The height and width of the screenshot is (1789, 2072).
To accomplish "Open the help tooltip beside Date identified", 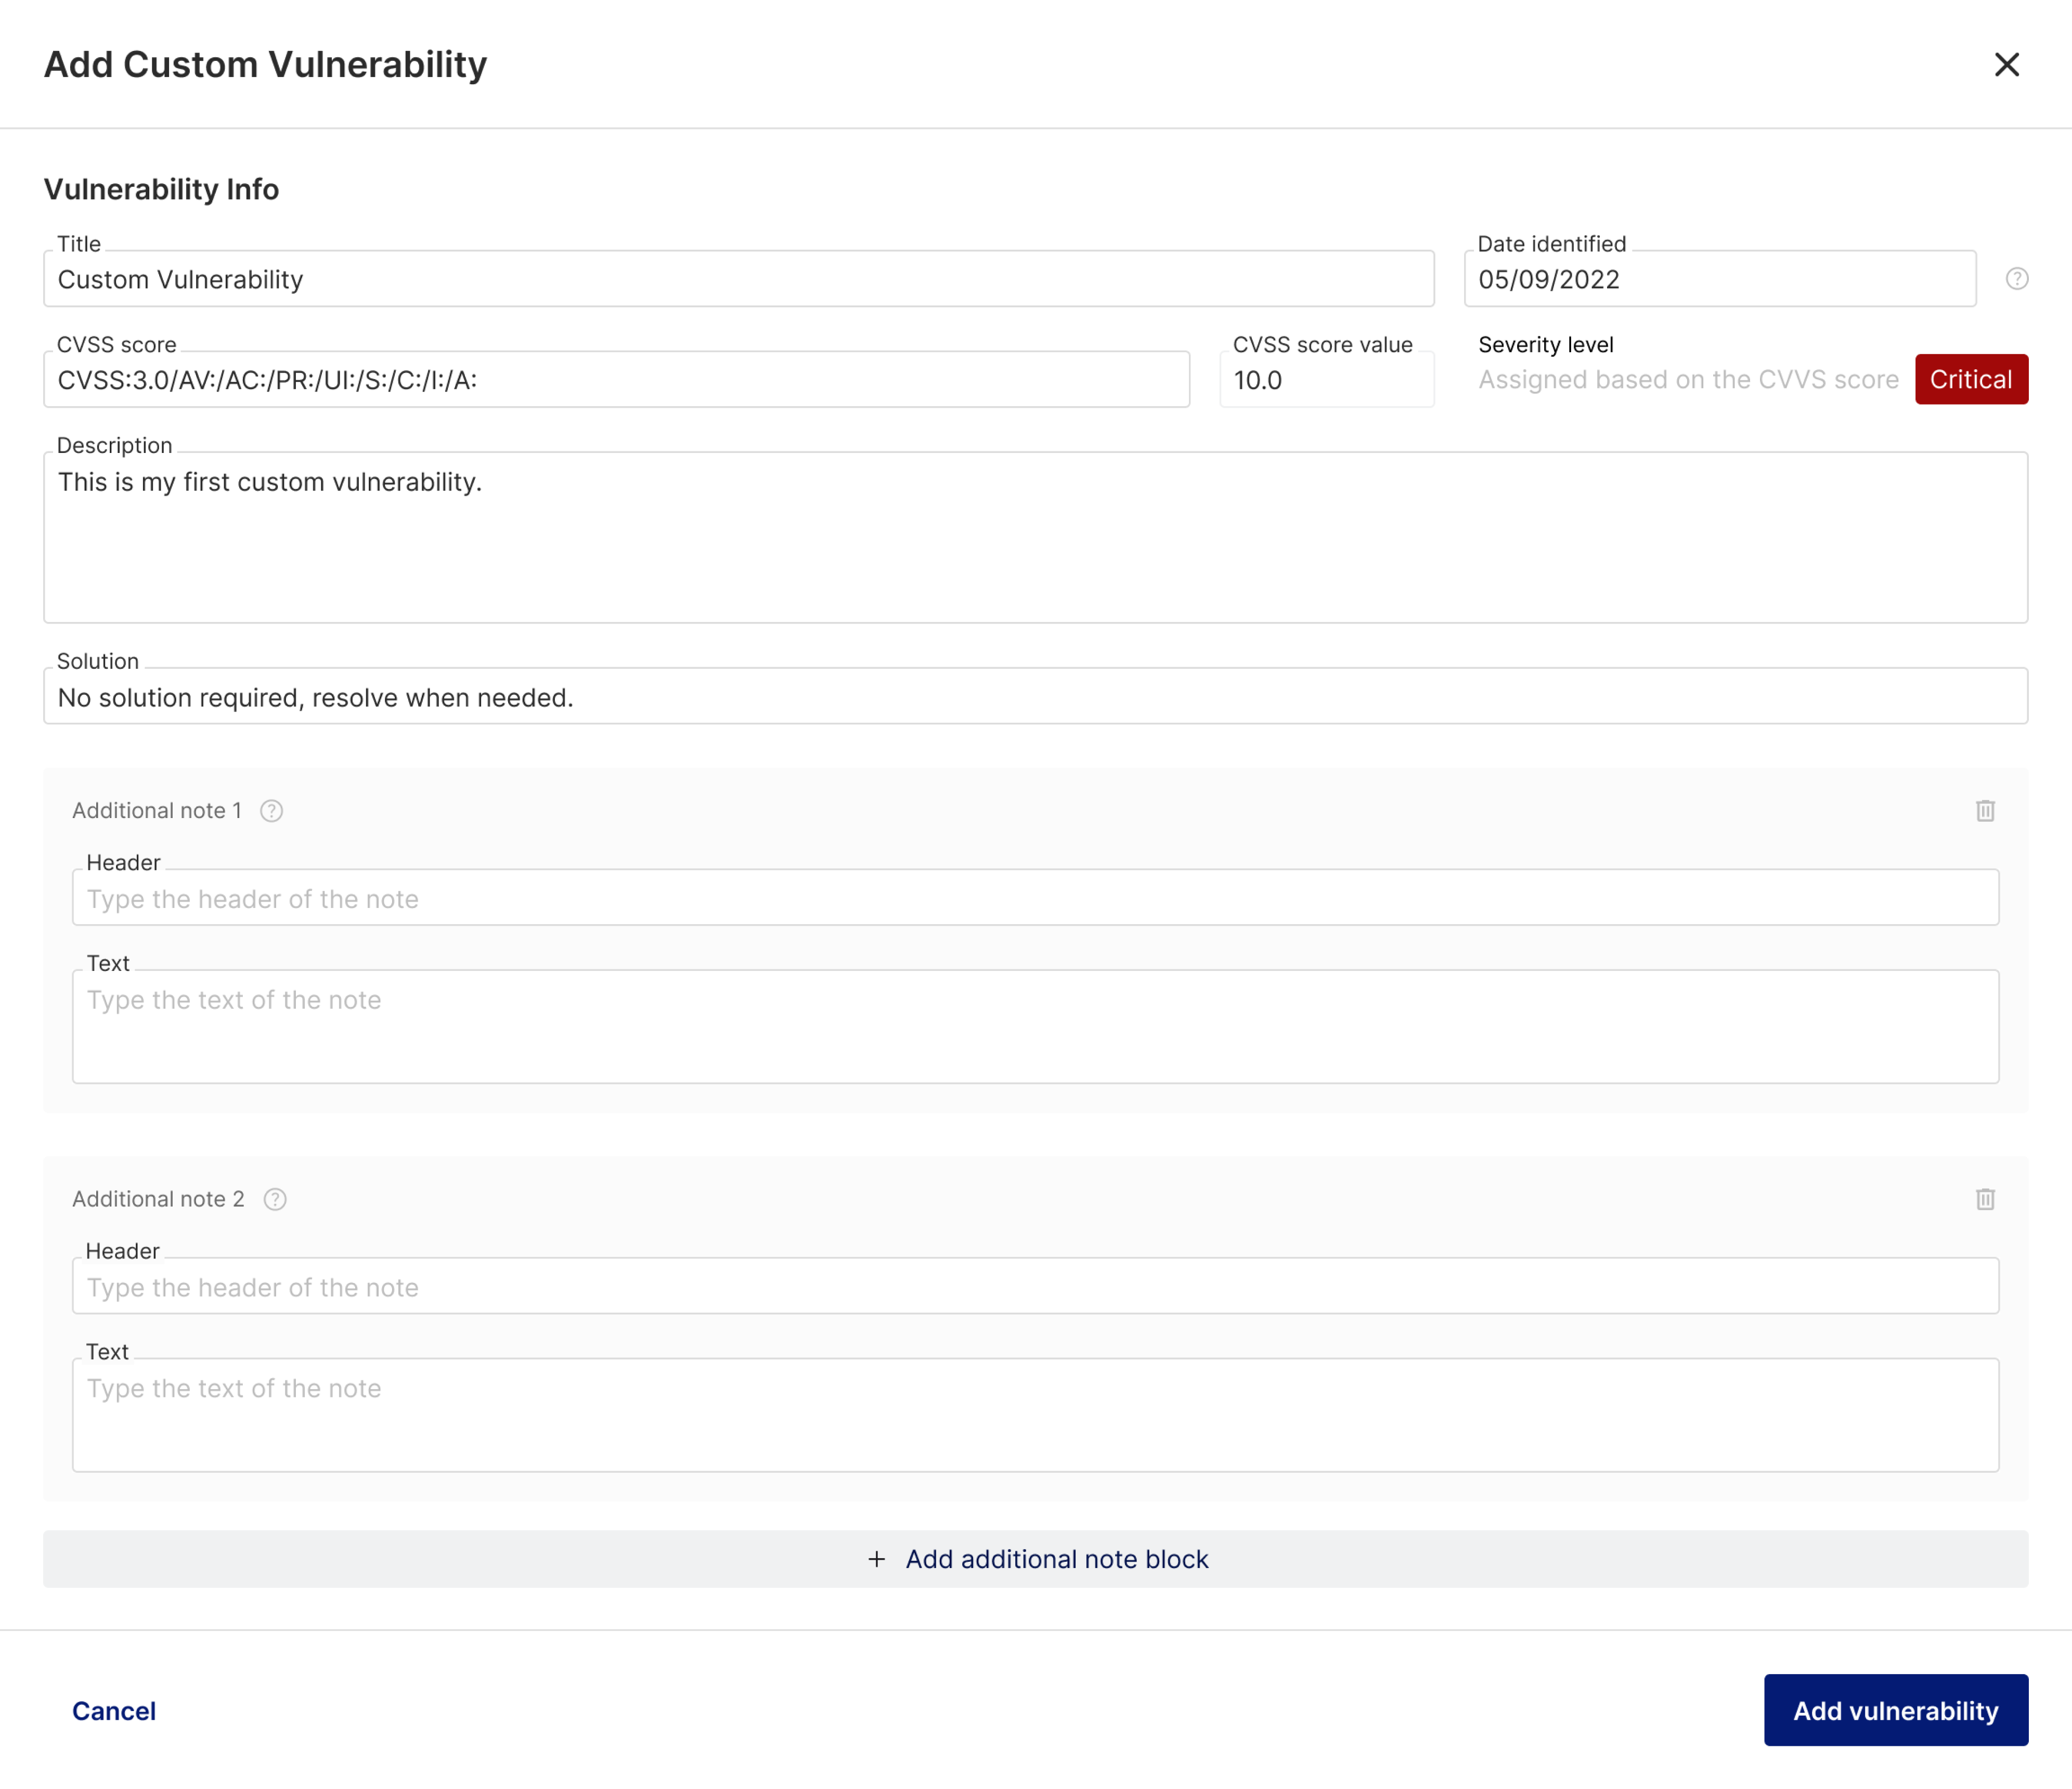I will click(2017, 279).
